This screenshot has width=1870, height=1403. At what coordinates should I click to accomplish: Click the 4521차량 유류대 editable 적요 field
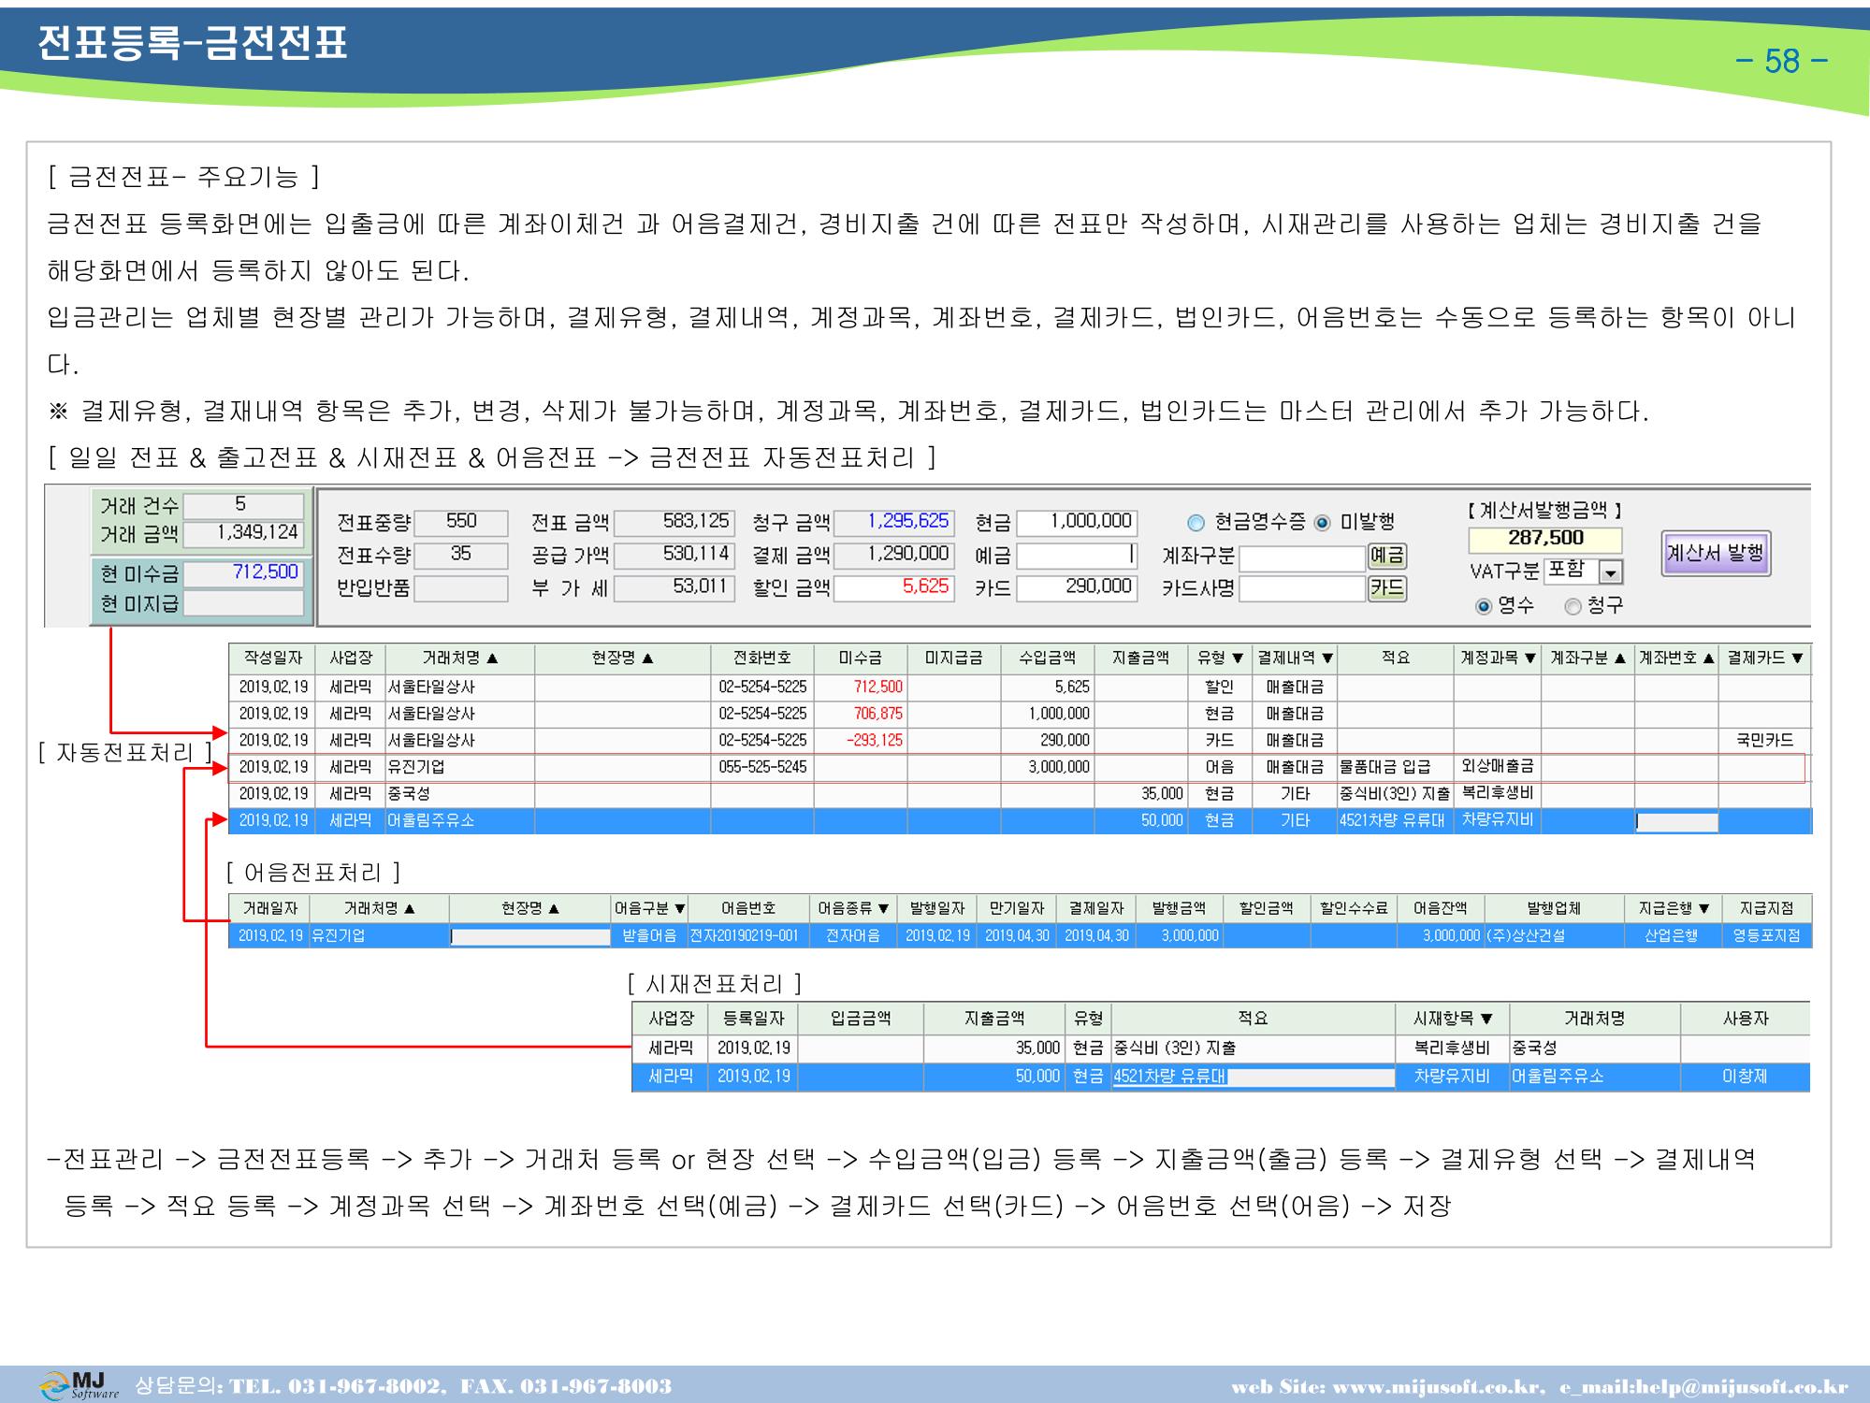[1253, 1078]
